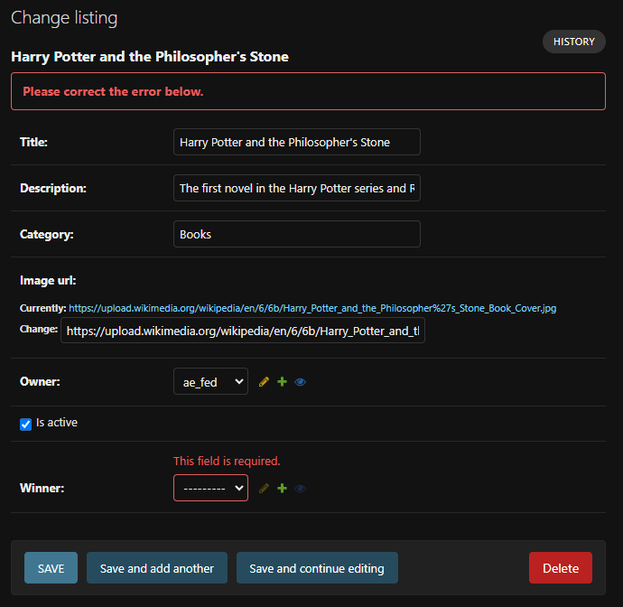Viewport: 623px width, 607px height.
Task: Click the bold listing name subheading
Action: pos(150,57)
